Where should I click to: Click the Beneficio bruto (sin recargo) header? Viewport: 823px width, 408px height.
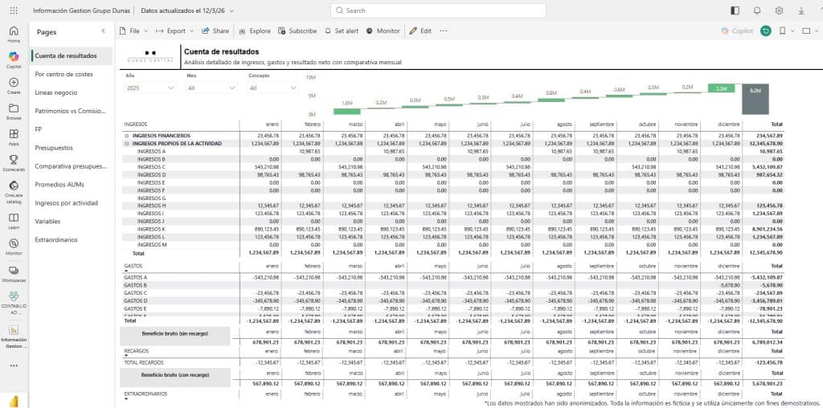point(175,333)
